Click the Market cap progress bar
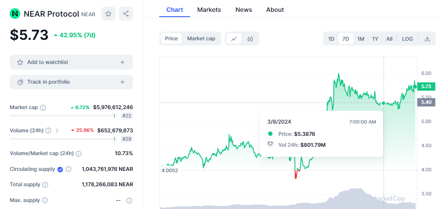Image resolution: width=441 pixels, height=209 pixels. (62, 116)
